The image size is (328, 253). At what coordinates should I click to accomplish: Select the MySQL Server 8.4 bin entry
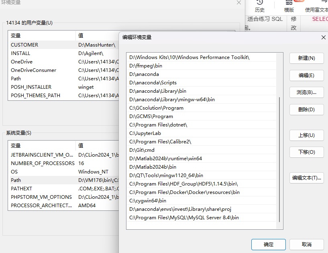point(202,218)
